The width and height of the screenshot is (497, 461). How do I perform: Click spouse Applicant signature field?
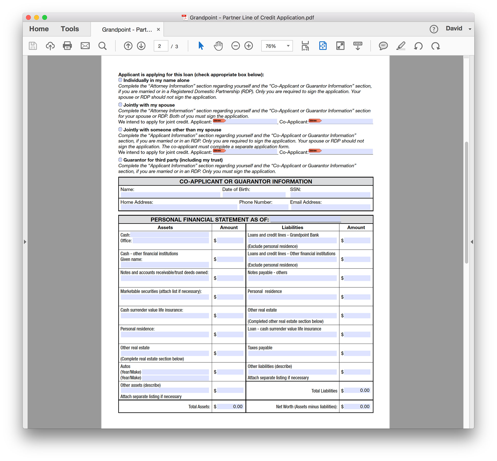(x=245, y=121)
